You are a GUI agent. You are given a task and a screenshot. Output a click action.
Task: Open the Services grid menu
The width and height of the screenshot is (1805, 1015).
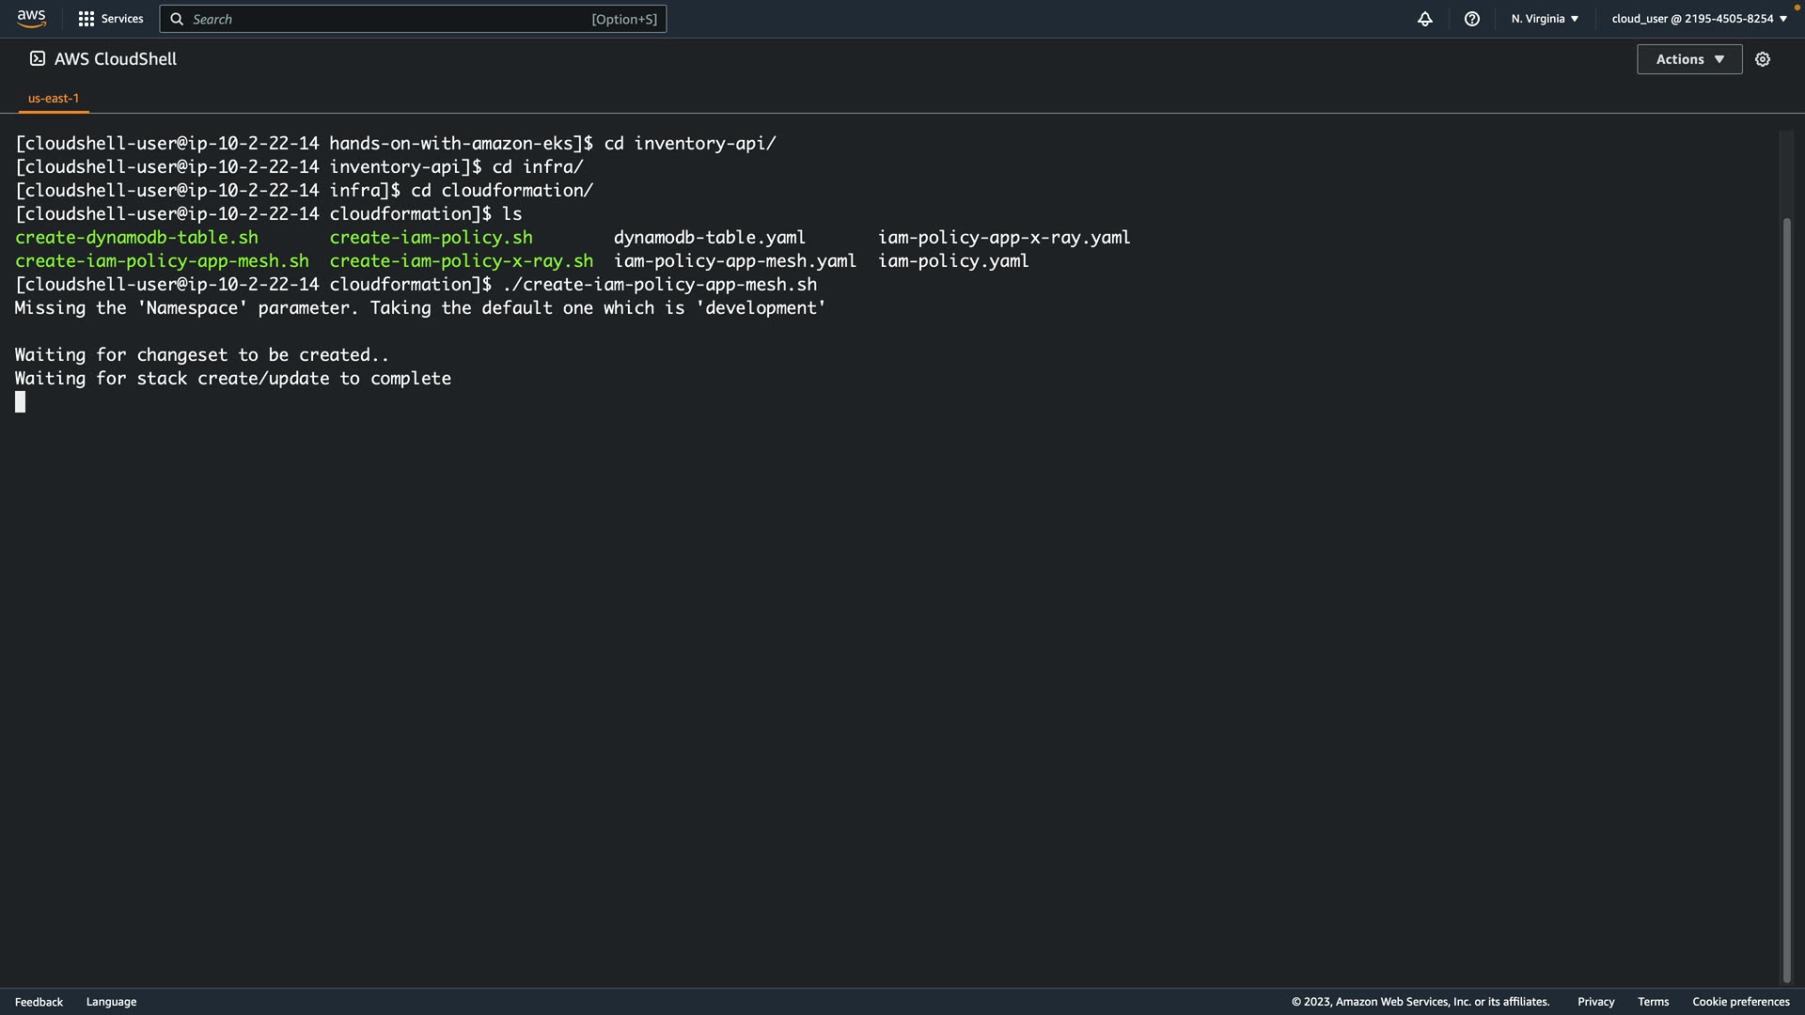(86, 19)
